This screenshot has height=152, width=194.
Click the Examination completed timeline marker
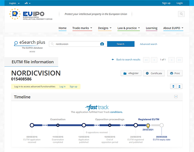tap(58, 125)
